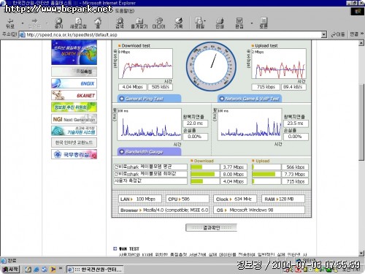Open the NGI Next Generation banner
Image resolution: width=365 pixels, height=274 pixels.
pyautogui.click(x=74, y=119)
